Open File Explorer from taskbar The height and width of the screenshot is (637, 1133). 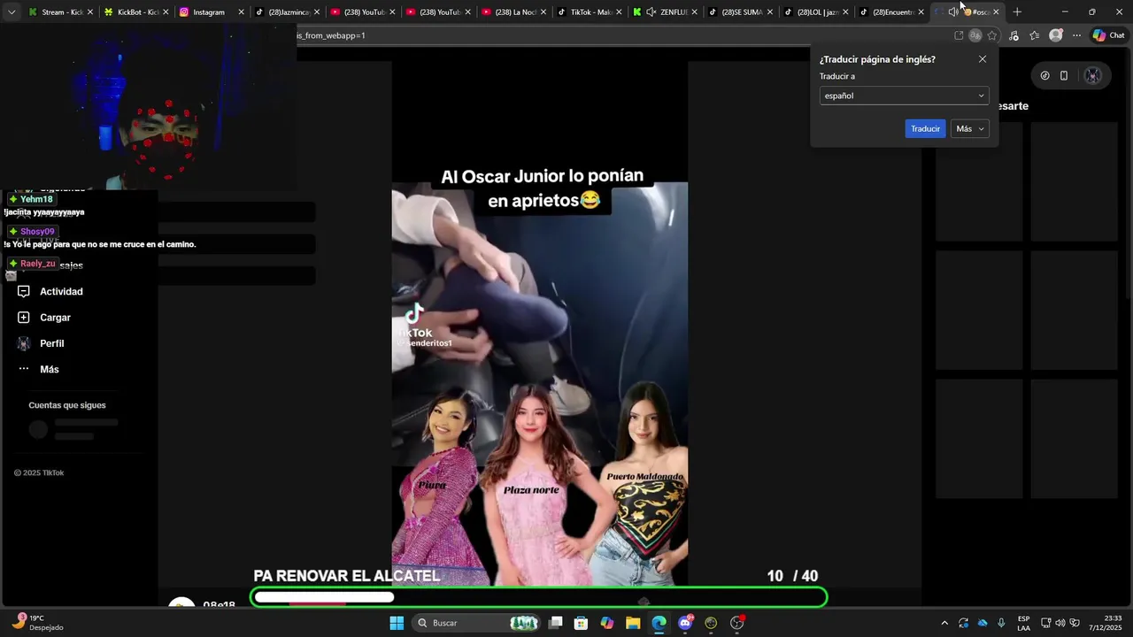coord(633,623)
